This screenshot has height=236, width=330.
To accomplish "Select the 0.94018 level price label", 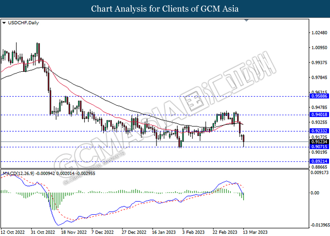I will [319, 115].
